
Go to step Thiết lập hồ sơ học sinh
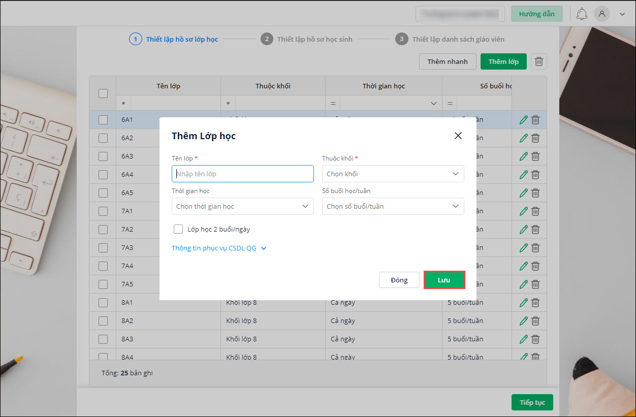click(306, 39)
